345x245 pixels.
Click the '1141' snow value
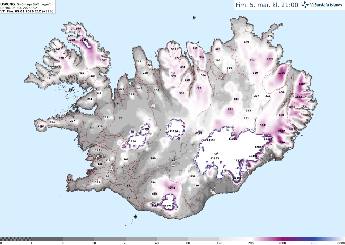[263, 125]
